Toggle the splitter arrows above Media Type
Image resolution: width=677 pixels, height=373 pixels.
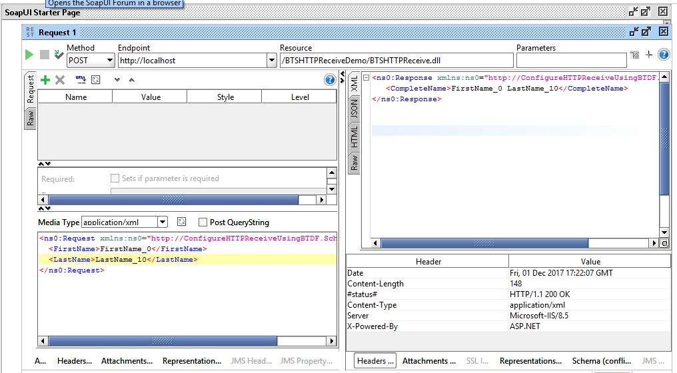click(45, 208)
